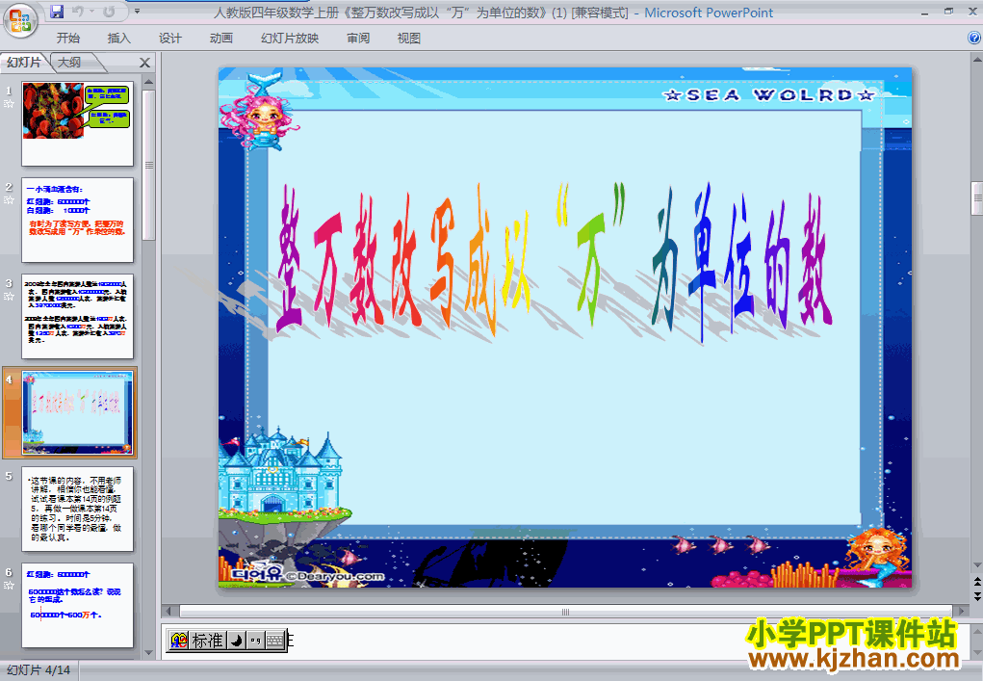Open PowerPoint Help question mark icon
Screen dimensions: 983x681
(975, 39)
